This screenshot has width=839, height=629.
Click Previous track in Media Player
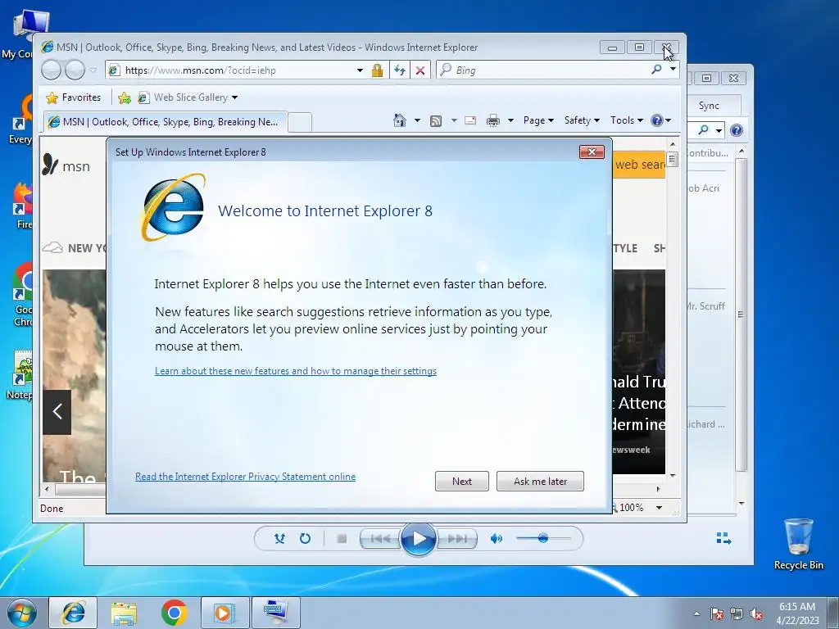click(380, 539)
